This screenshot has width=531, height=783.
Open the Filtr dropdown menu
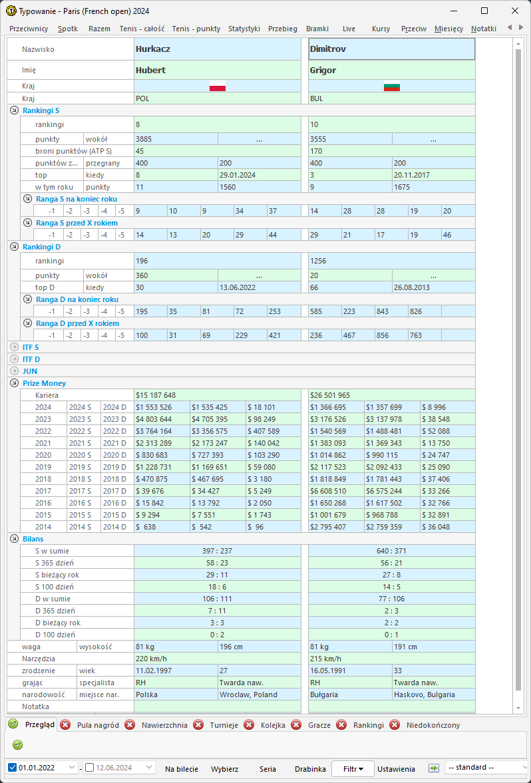pyautogui.click(x=353, y=768)
